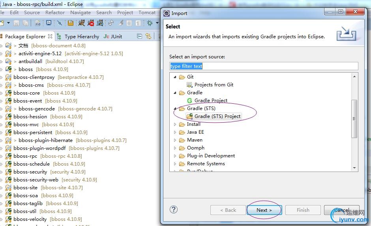
Task: Select Gradle (STS) Project item
Action: point(217,116)
